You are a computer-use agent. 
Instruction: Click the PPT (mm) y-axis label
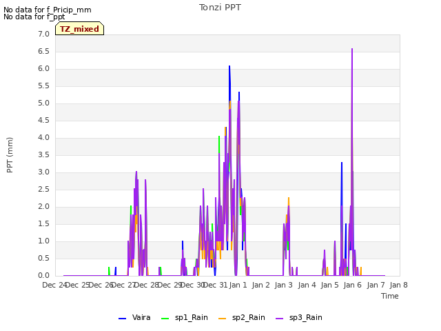pos(10,155)
